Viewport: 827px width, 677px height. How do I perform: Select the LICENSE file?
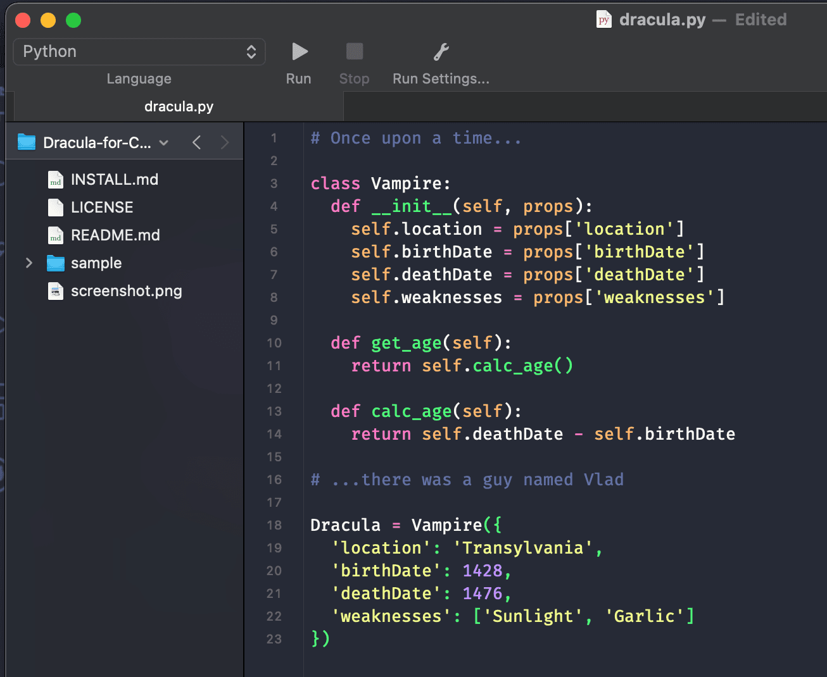101,207
